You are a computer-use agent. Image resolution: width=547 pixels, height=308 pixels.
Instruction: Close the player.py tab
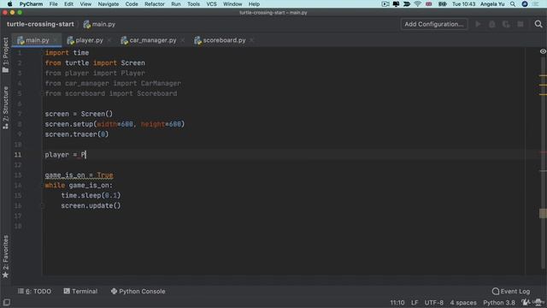pos(109,40)
